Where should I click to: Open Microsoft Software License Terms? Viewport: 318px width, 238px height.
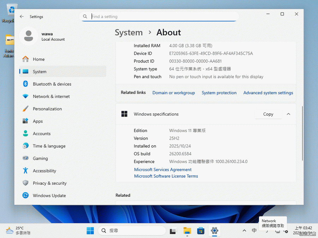point(166,176)
